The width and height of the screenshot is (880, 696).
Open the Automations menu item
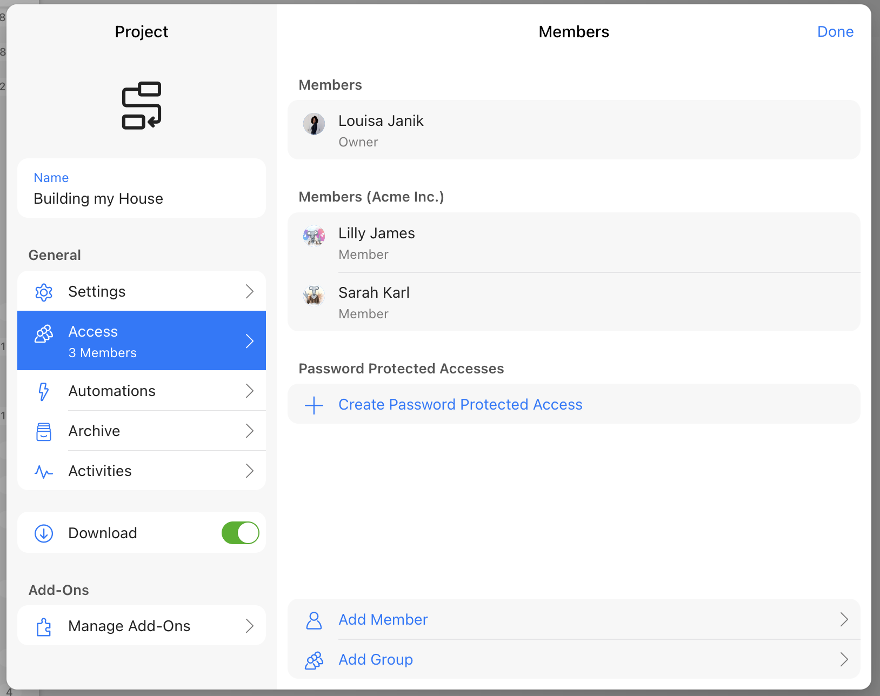pyautogui.click(x=142, y=391)
